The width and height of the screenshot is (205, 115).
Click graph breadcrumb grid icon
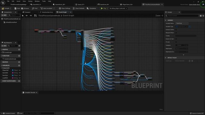36,16
